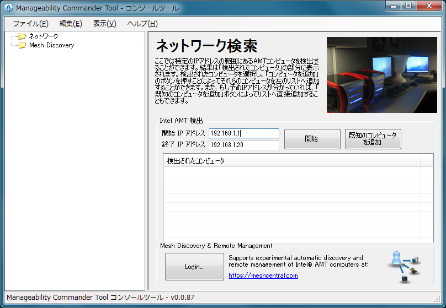Viewport: 446px width, 308px height.
Task: Select the ネットワーク tree label
Action: coord(43,36)
